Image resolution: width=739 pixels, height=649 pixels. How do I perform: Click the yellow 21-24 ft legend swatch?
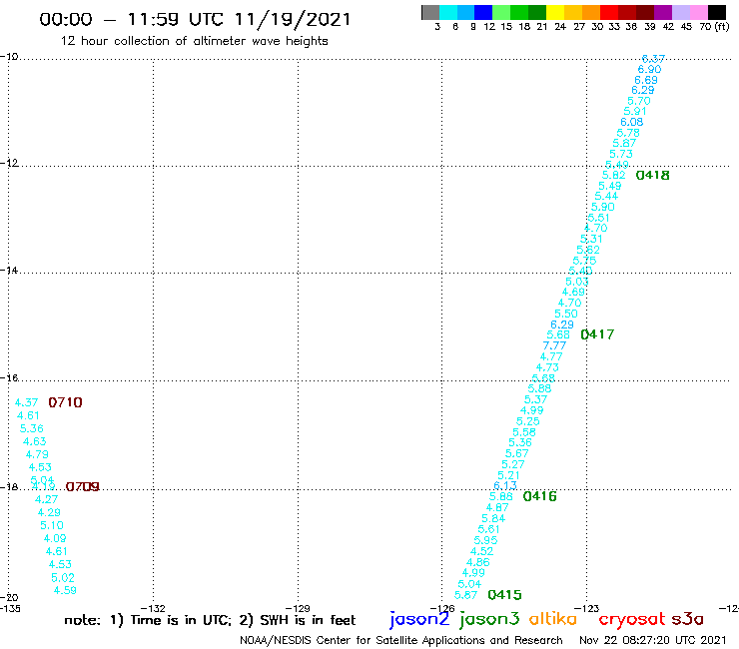(554, 12)
